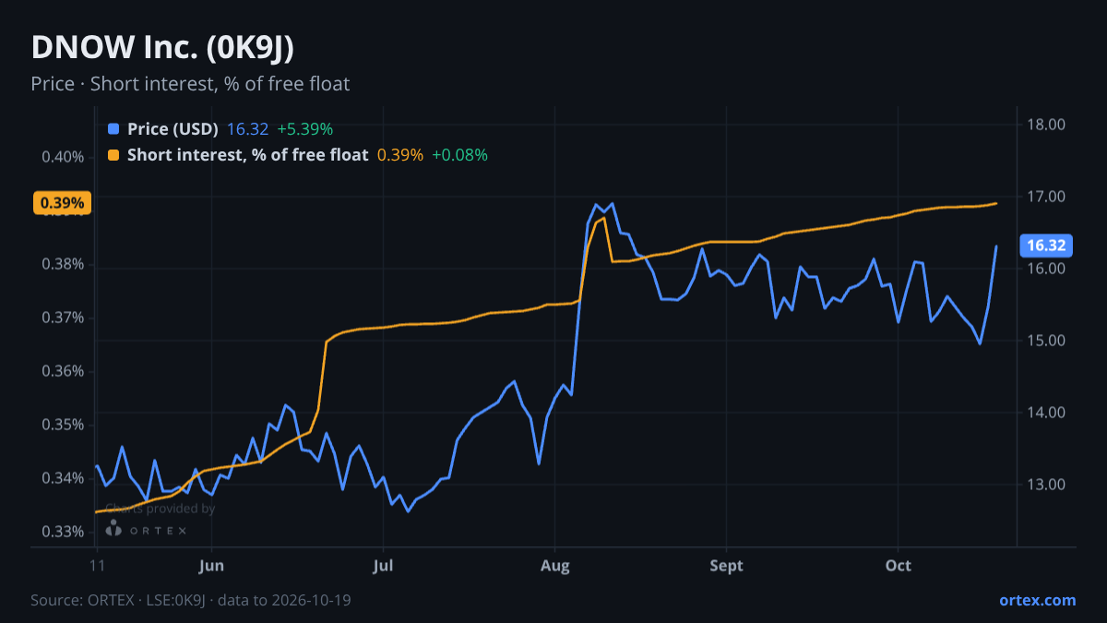Screen dimensions: 1107x623
Task: Click the 0.39% short interest legend value
Action: [x=400, y=155]
